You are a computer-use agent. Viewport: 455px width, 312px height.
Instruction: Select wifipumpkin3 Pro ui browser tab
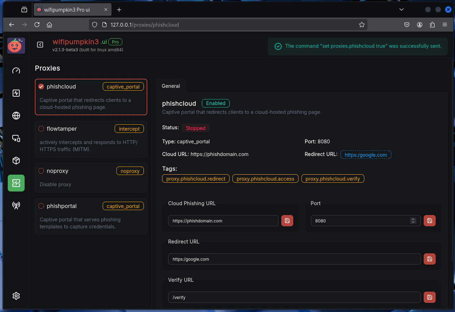click(73, 10)
